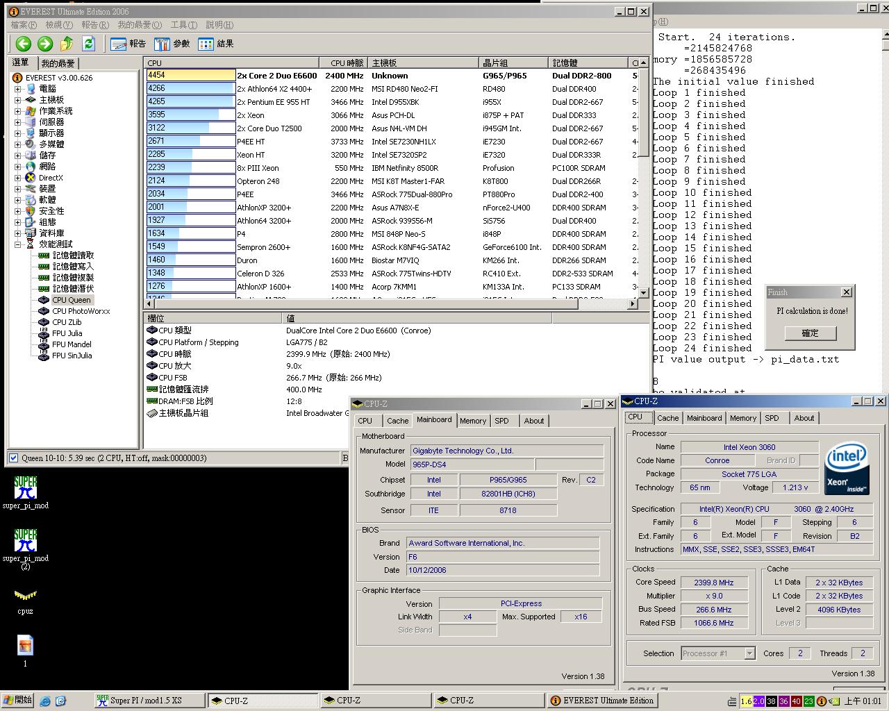
Task: Switch to SPD tab in right CPU-Z window
Action: [x=772, y=418]
